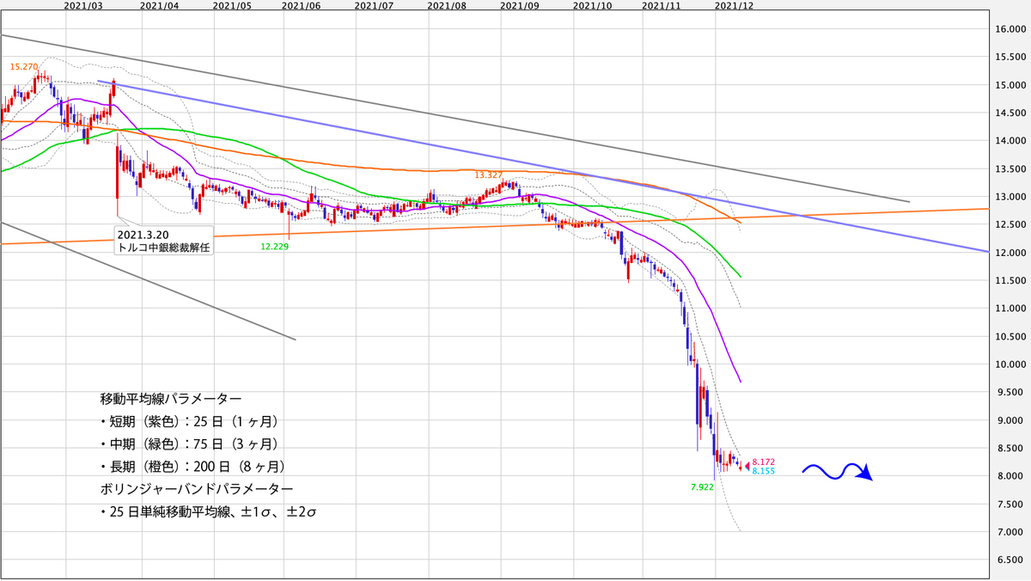Click the 2021/11 date label
Screen dimensions: 1031x581
pos(662,5)
